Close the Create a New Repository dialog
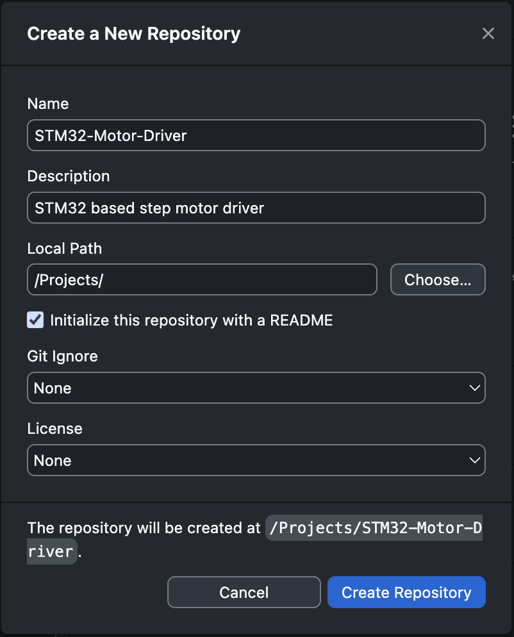The image size is (514, 637). pyautogui.click(x=488, y=33)
